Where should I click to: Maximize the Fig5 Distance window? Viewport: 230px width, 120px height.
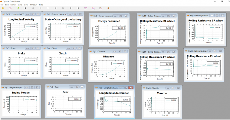(x=120, y=51)
